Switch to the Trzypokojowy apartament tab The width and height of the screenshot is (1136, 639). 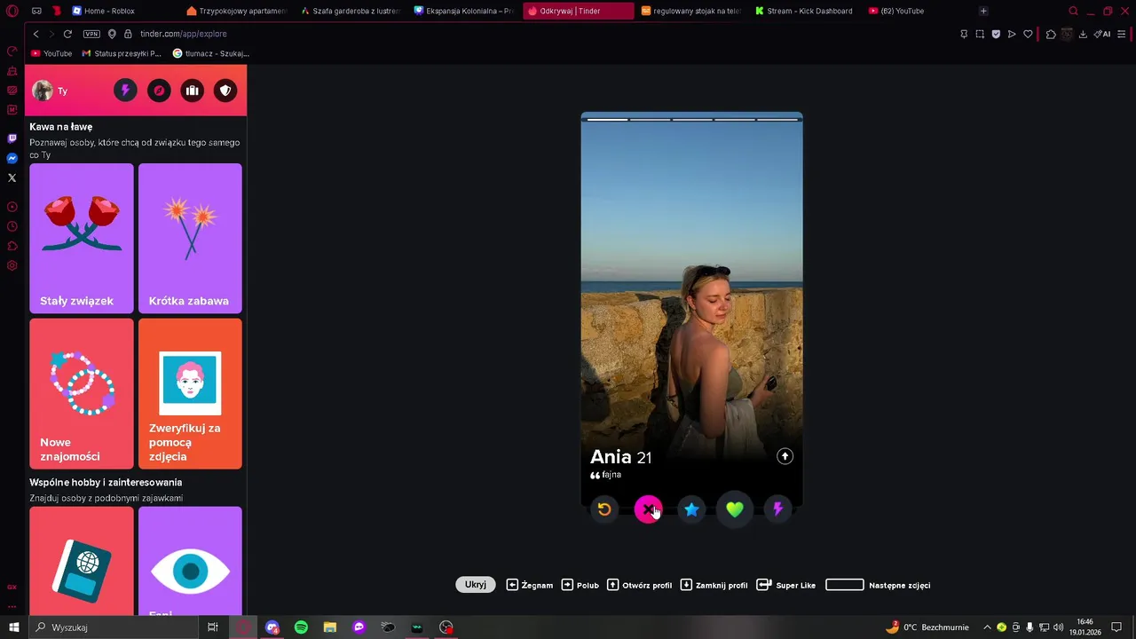tap(237, 11)
